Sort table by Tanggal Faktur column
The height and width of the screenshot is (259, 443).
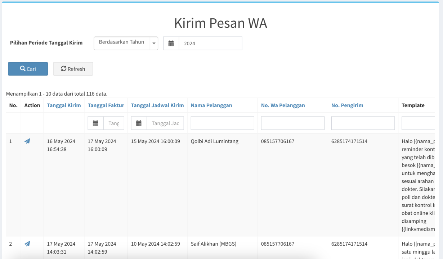(106, 105)
